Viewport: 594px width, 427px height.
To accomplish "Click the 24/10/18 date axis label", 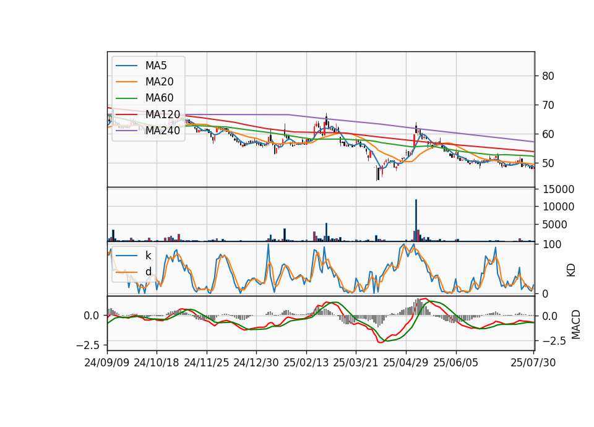I will [x=157, y=363].
